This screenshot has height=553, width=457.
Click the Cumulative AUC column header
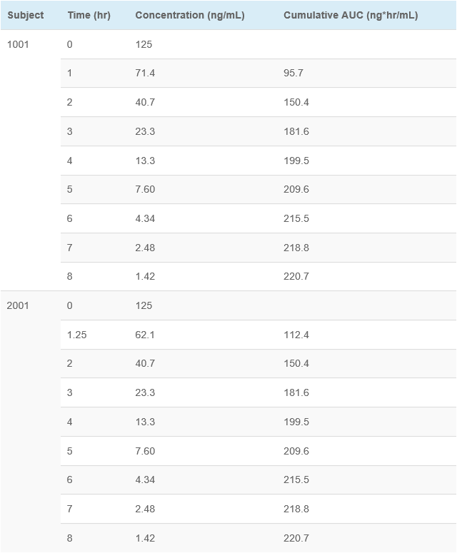[x=351, y=15]
